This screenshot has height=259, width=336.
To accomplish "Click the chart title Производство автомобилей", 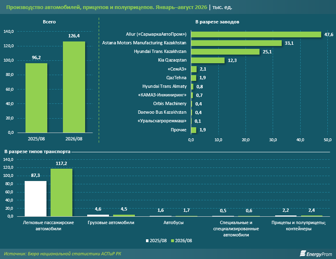I will [x=107, y=7].
